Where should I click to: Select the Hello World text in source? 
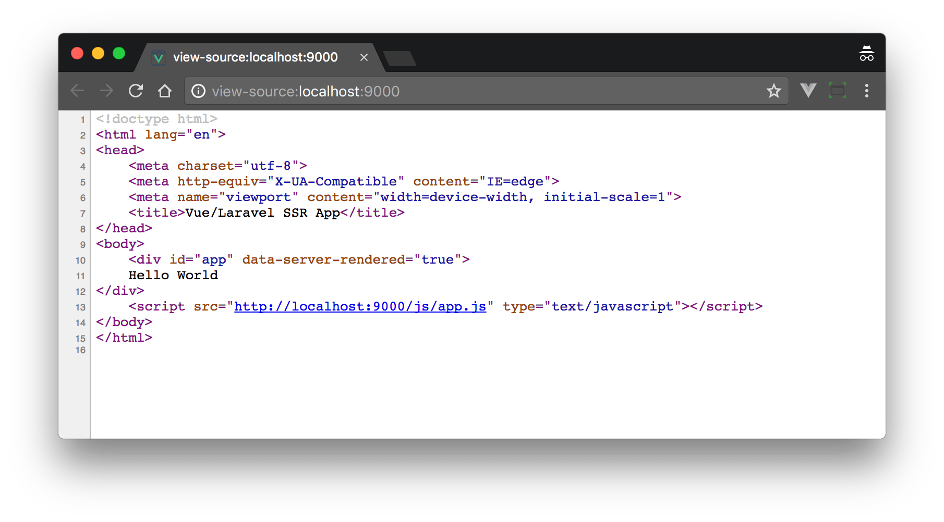(174, 275)
